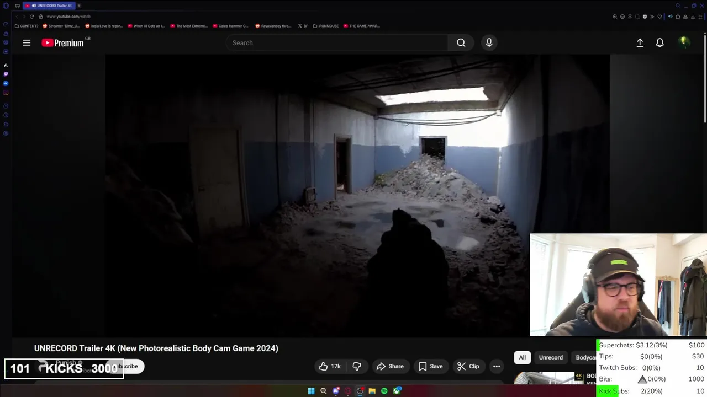The image size is (707, 397).
Task: Navigate back in the browser
Action: pos(17,17)
